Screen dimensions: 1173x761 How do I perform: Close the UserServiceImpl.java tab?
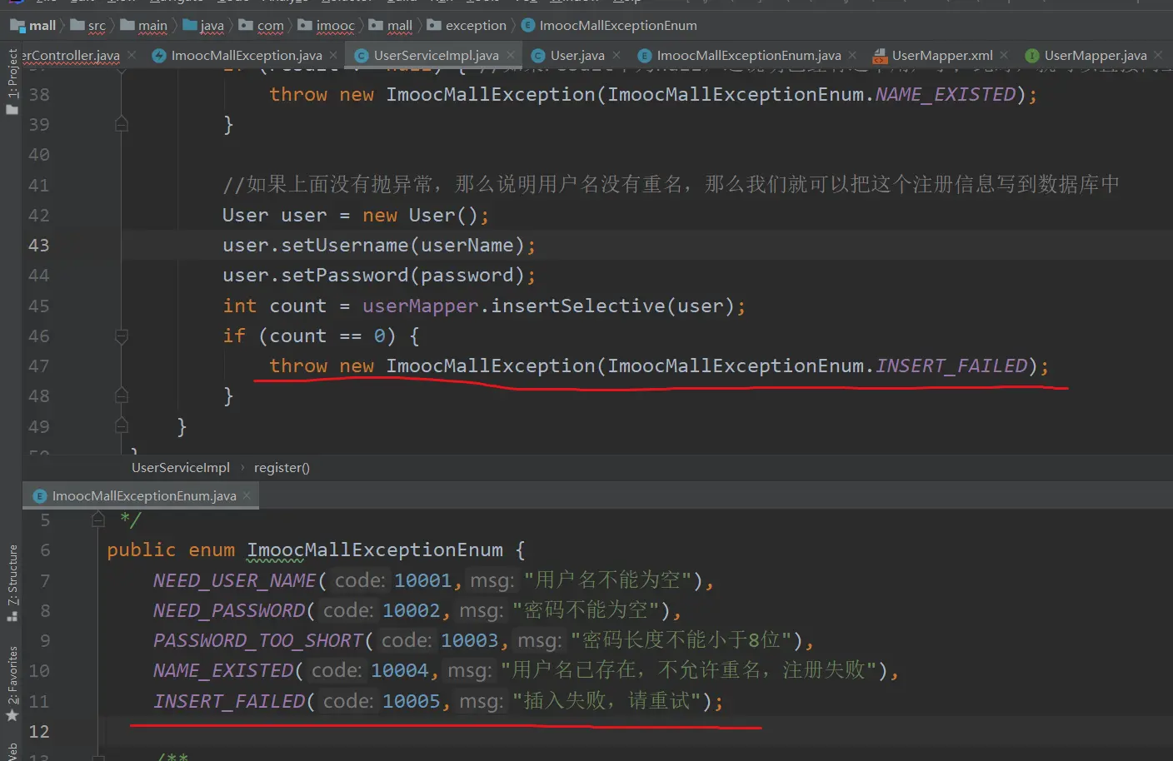[511, 55]
